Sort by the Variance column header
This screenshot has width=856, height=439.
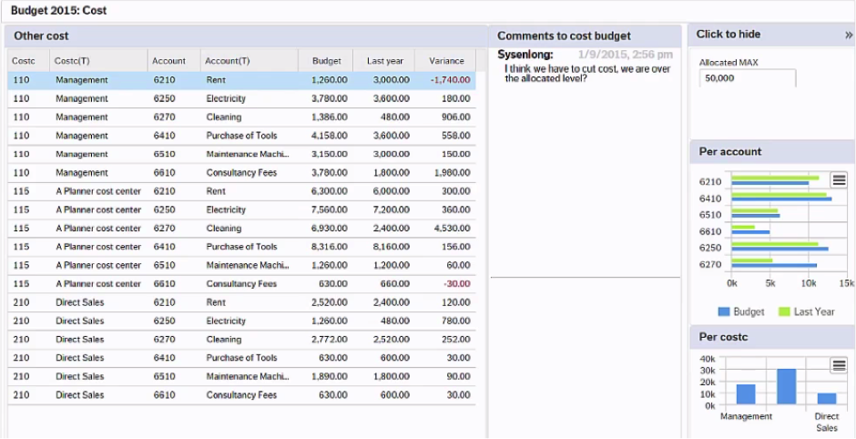tap(445, 61)
